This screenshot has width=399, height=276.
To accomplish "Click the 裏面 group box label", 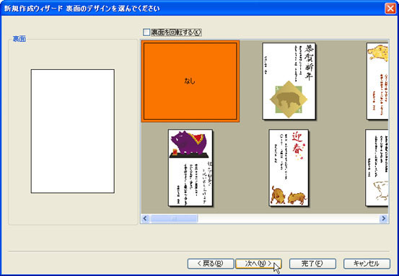I will pos(19,40).
